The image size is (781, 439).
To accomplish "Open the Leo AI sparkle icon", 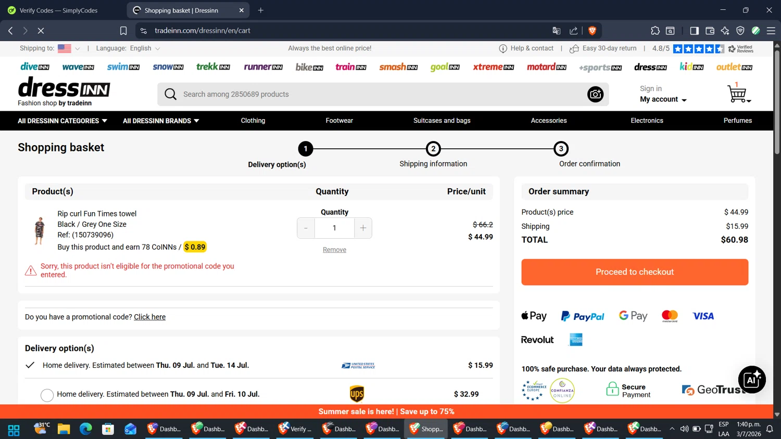I will click(x=725, y=31).
